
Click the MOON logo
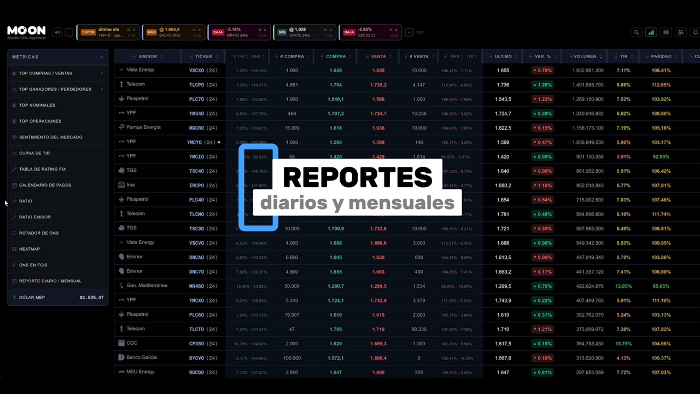[x=26, y=32]
